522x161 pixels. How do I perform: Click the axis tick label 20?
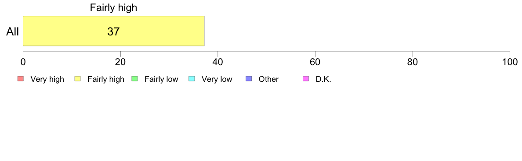tap(120, 62)
